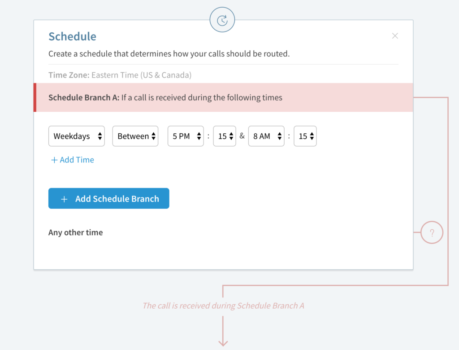459x350 pixels.
Task: Click the Schedule clock icon atop the card
Action: 222,20
